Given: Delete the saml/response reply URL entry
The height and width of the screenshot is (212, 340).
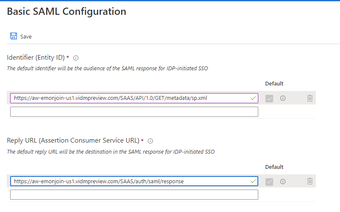Looking at the screenshot, I should click(x=310, y=181).
